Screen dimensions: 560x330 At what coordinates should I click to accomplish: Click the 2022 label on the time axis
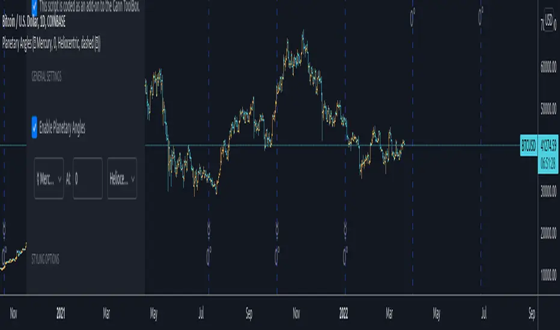(x=344, y=313)
